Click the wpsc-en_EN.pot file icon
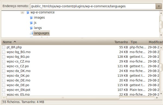The height and width of the screenshot is (105, 163). point(4,90)
